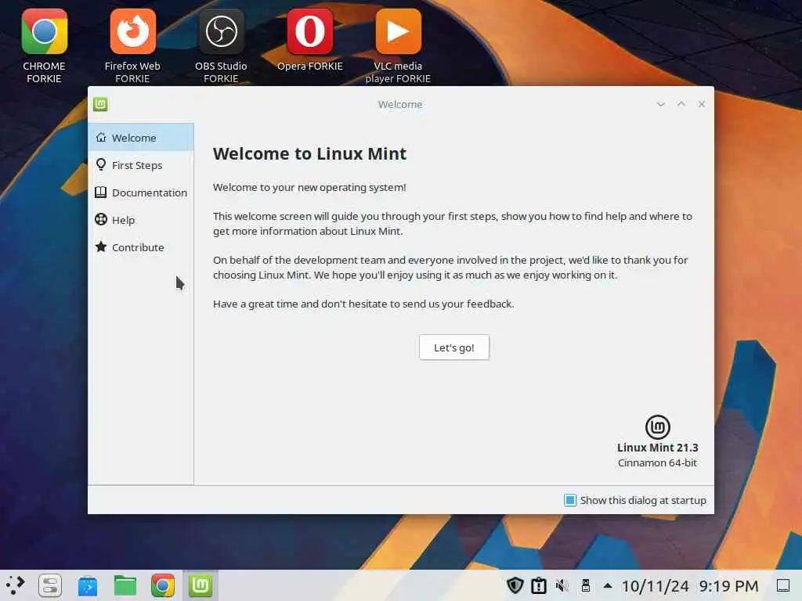Select the Contribute sidebar page
This screenshot has height=601, width=802.
pos(141,247)
